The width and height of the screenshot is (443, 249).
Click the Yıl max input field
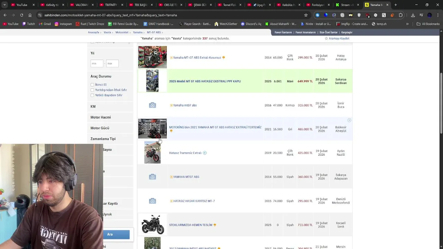(x=112, y=64)
